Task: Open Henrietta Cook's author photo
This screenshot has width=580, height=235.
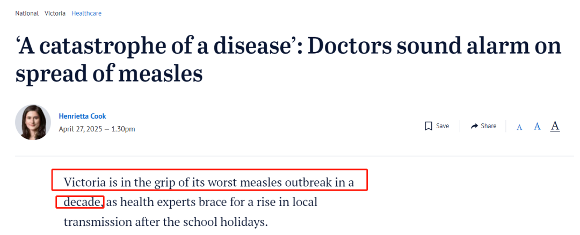Action: (x=33, y=122)
